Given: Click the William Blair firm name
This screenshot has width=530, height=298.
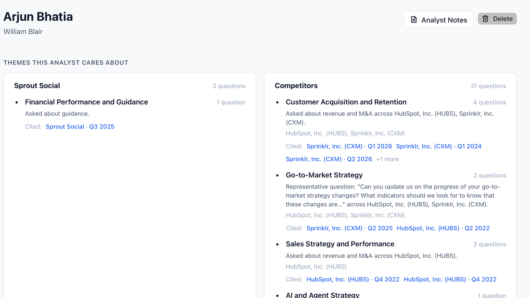Looking at the screenshot, I should click(x=23, y=31).
